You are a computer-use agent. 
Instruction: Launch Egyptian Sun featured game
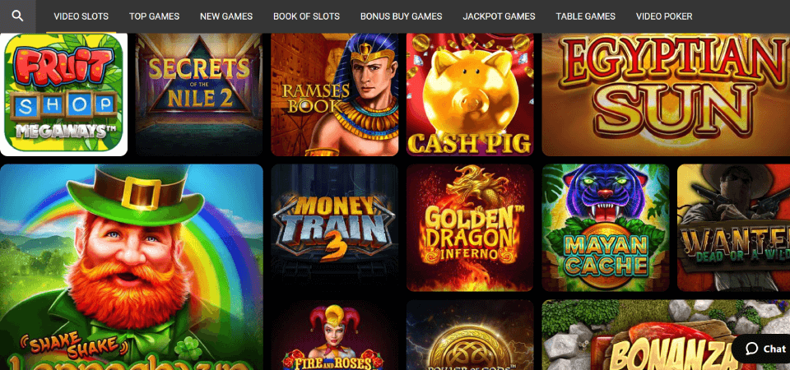pos(666,95)
